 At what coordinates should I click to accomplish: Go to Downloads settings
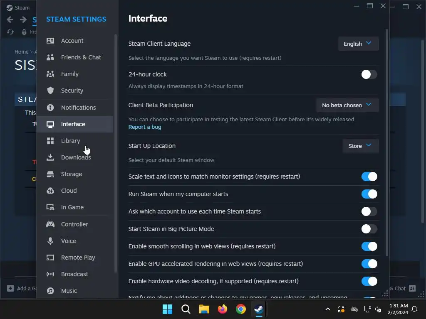pyautogui.click(x=75, y=157)
